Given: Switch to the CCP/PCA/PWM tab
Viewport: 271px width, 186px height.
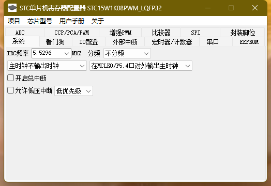Looking at the screenshot, I should [x=71, y=33].
